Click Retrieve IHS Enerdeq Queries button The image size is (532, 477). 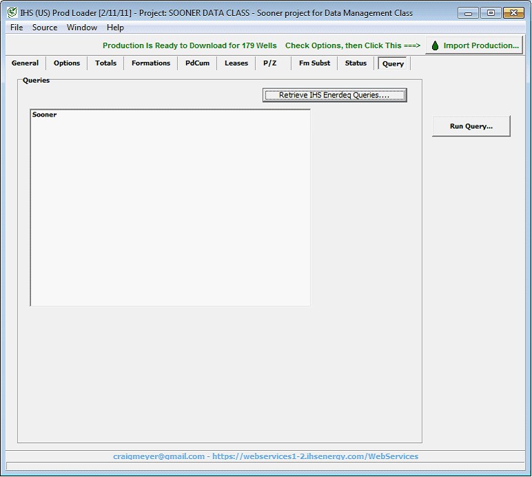pyautogui.click(x=334, y=95)
